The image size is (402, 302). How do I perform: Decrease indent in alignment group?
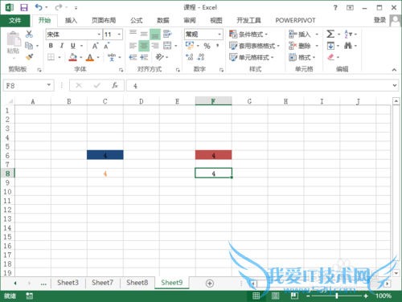click(133, 57)
